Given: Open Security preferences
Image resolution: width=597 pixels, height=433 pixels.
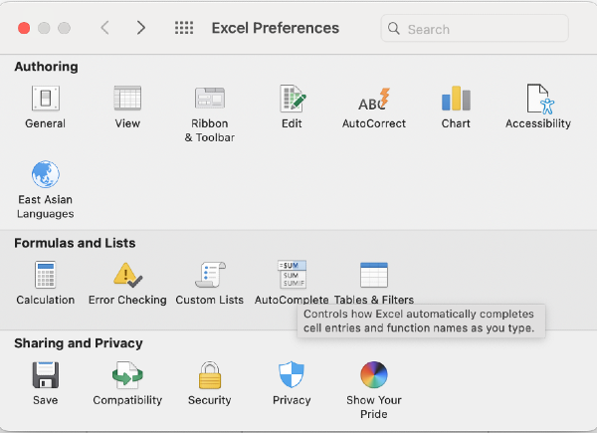Looking at the screenshot, I should coord(209,375).
